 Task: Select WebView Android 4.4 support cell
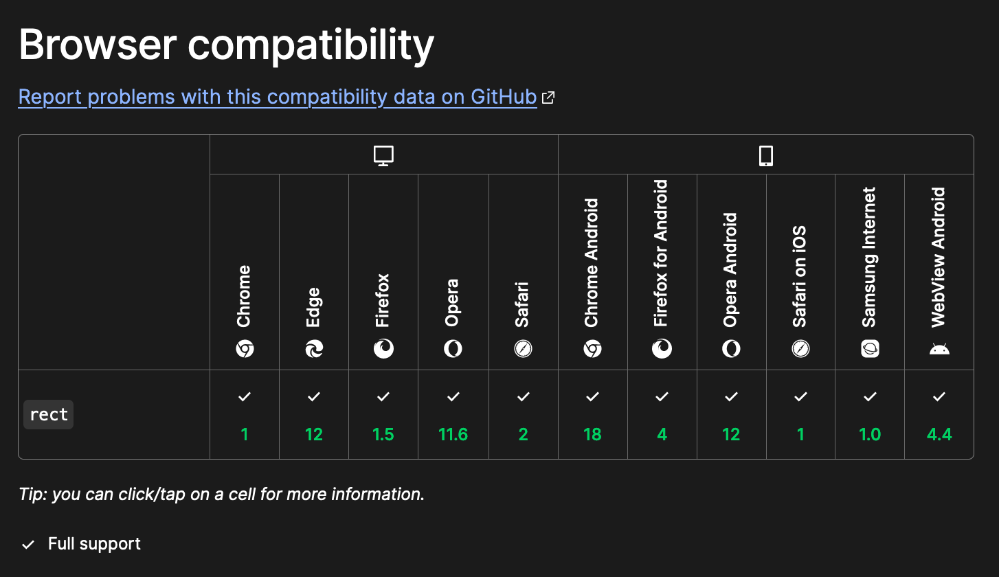(x=939, y=415)
